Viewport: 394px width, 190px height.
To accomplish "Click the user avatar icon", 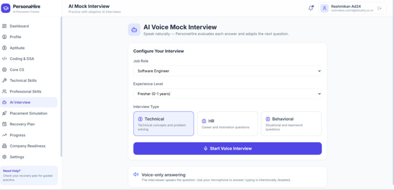I will tap(325, 8).
